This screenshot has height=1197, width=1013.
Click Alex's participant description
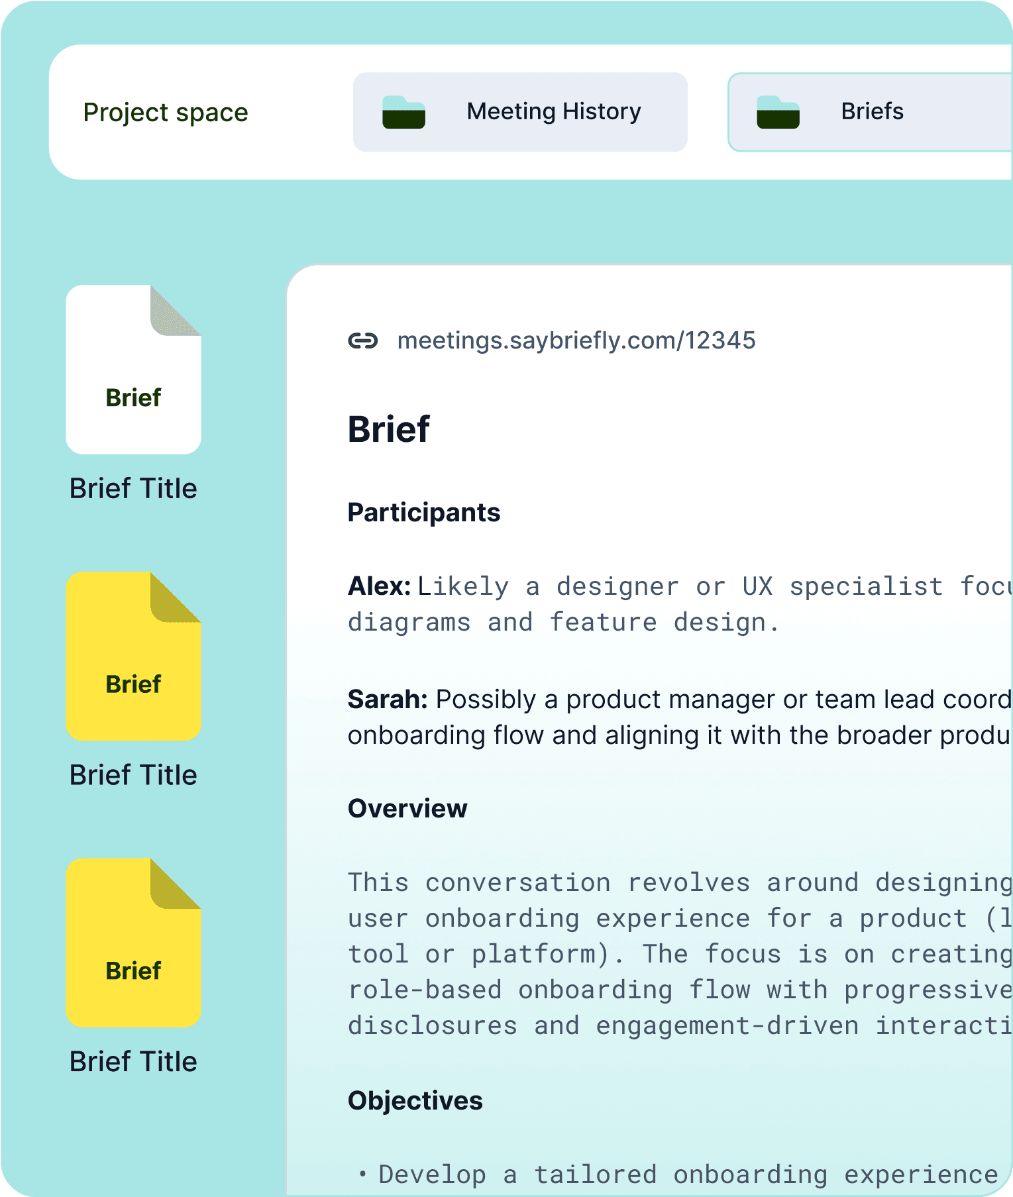click(680, 604)
